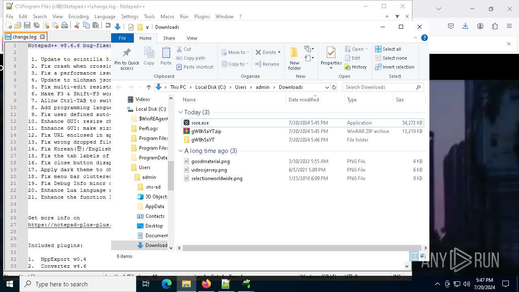Collapse the A long time ago (3) group

180,151
